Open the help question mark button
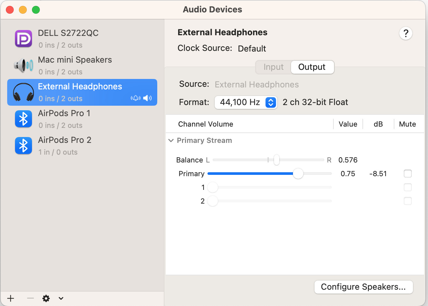 coord(406,33)
